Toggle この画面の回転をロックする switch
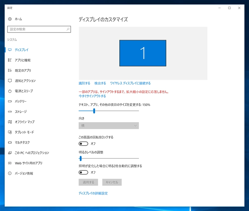This screenshot has height=211, width=249. (x=83, y=144)
